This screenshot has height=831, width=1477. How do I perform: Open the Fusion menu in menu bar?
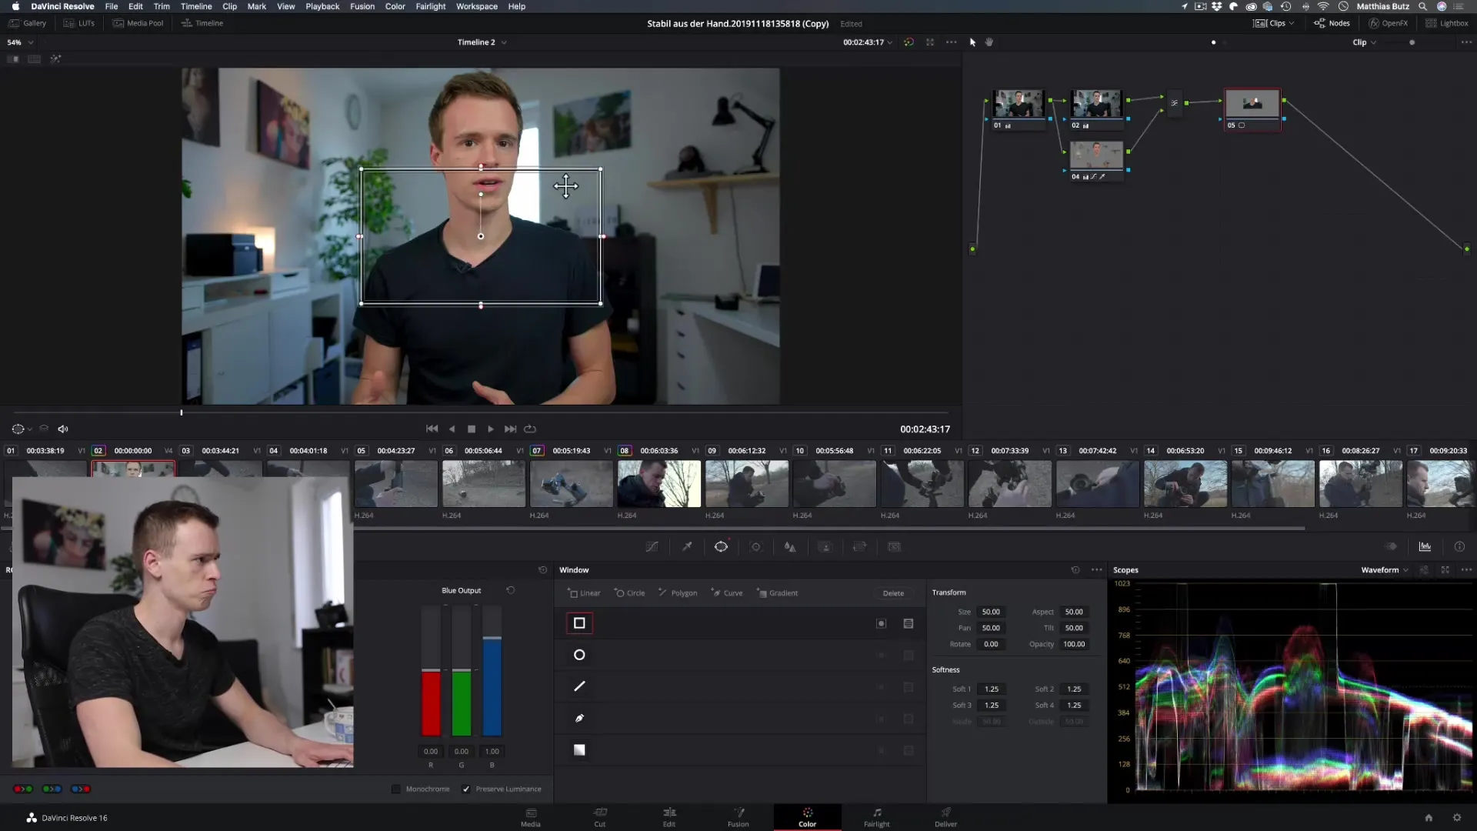(x=362, y=6)
